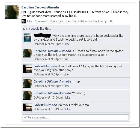Share the spider post
This screenshot has width=140, height=128.
(53, 21)
